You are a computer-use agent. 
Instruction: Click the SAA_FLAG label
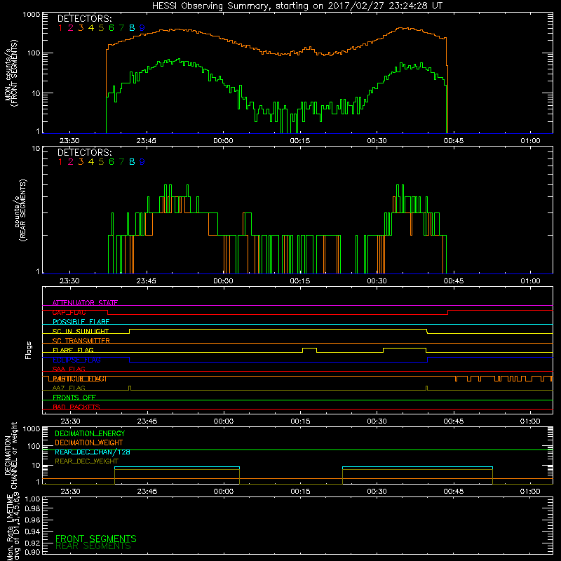pyautogui.click(x=69, y=370)
